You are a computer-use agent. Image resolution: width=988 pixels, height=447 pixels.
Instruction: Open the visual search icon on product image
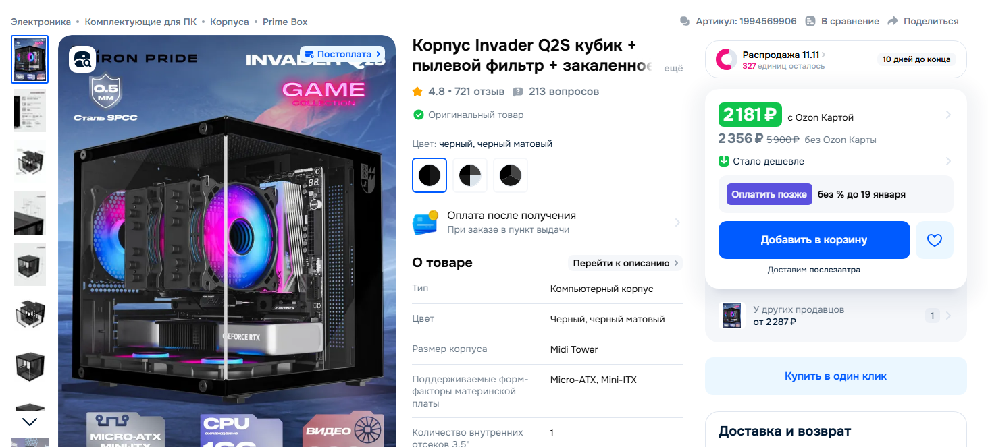[82, 59]
